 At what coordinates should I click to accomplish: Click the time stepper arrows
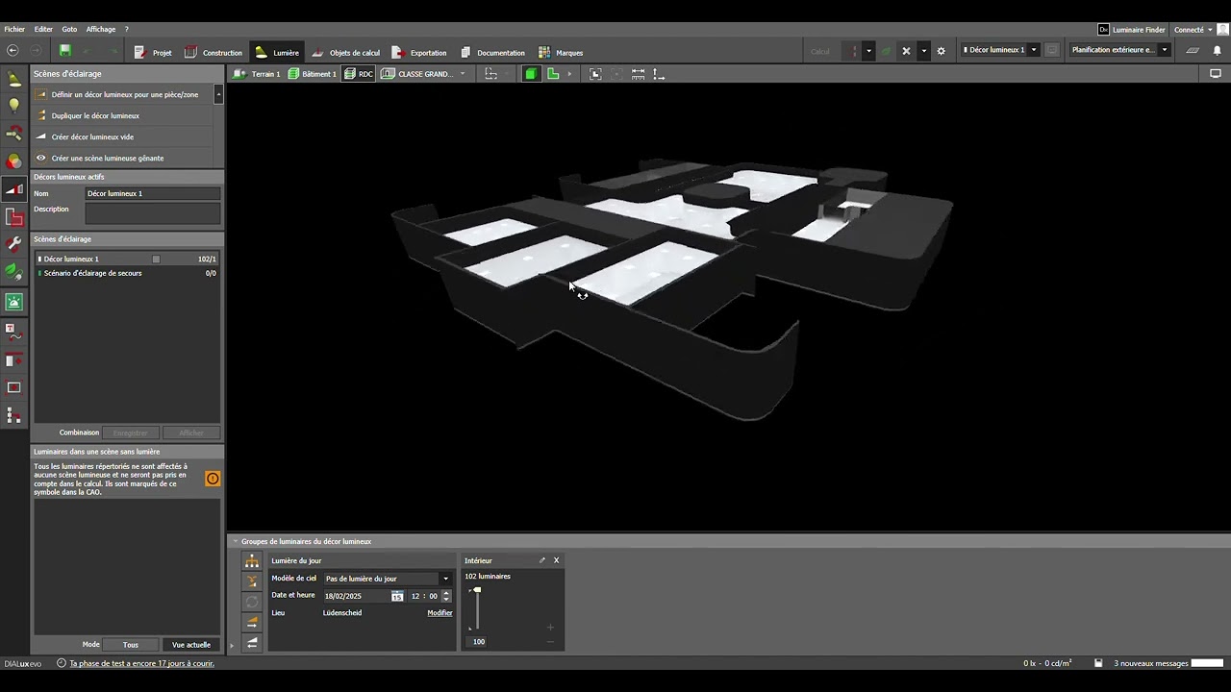click(446, 596)
